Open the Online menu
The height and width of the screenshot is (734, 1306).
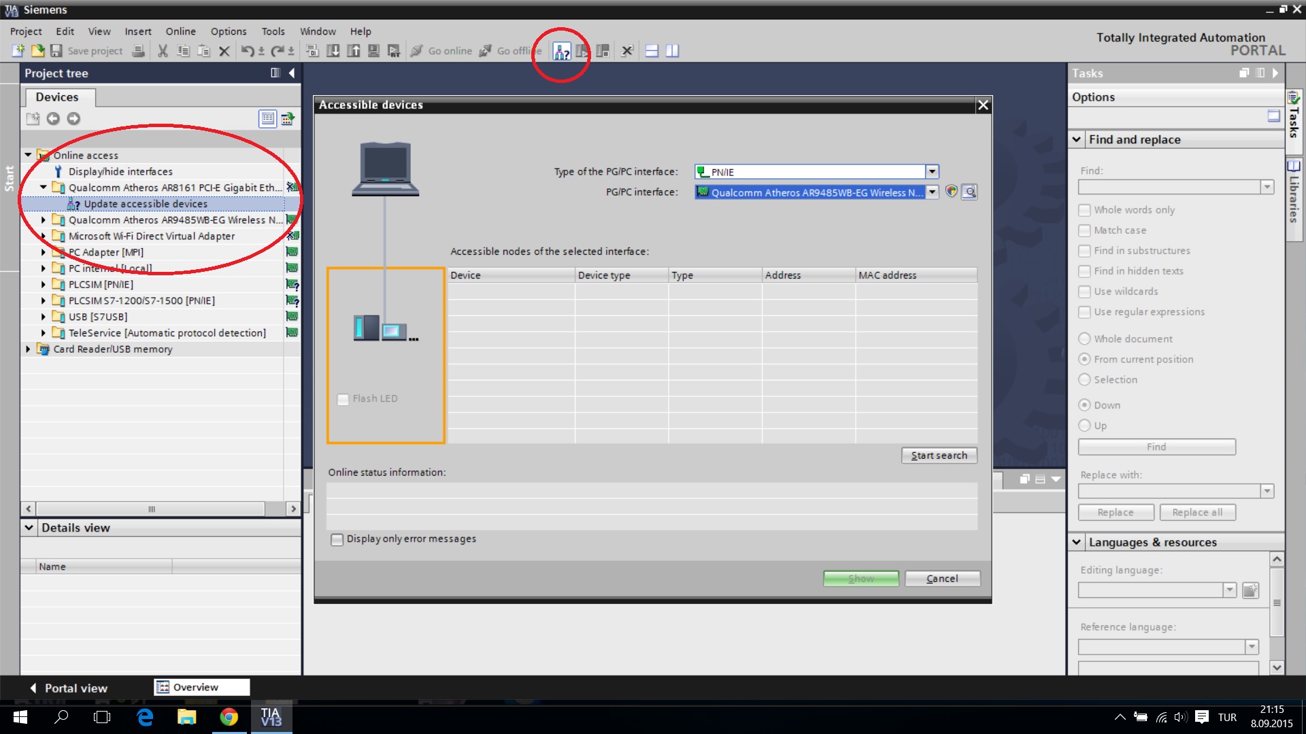180,31
